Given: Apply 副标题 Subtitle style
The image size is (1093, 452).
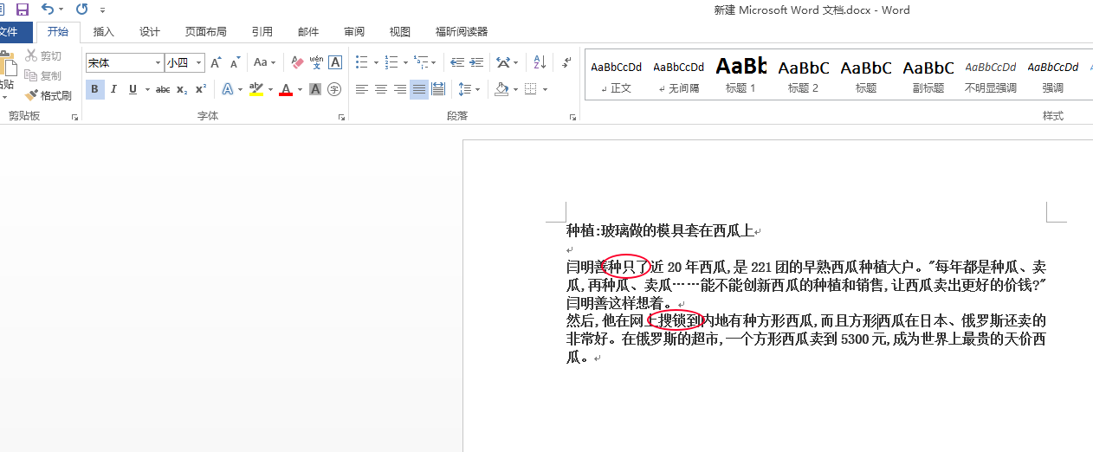Looking at the screenshot, I should (928, 75).
